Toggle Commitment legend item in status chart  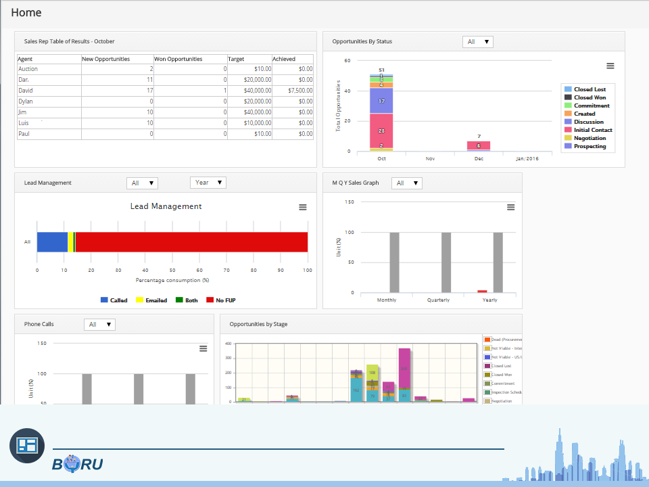587,106
